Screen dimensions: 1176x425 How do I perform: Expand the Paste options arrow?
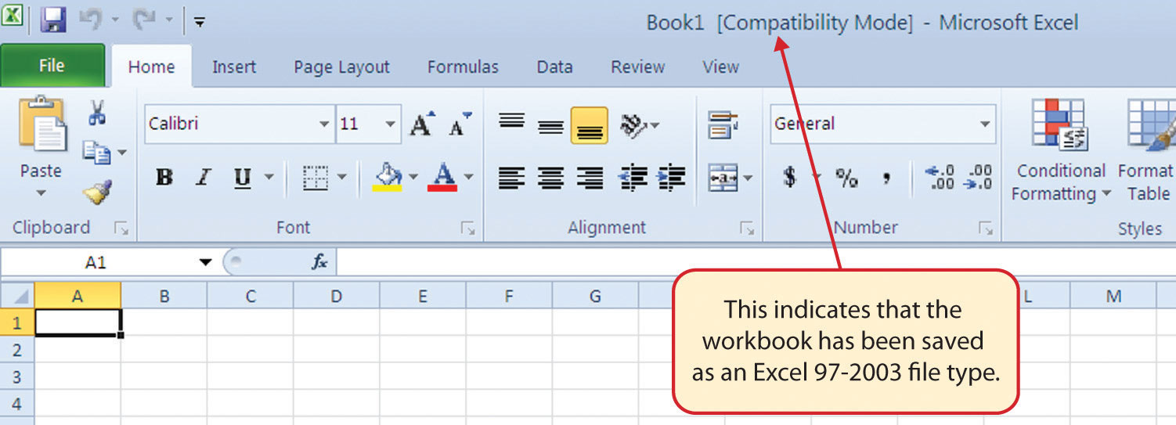point(41,193)
